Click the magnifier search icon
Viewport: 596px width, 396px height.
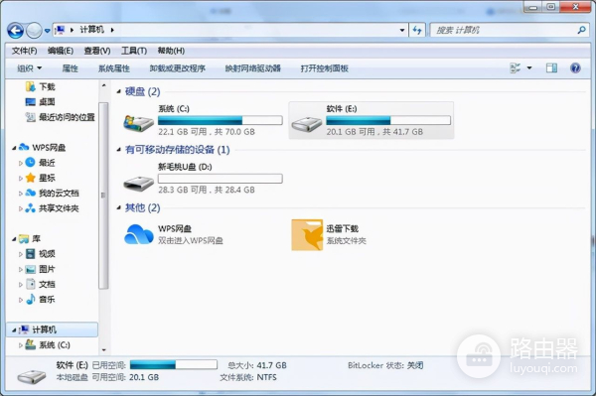[581, 30]
